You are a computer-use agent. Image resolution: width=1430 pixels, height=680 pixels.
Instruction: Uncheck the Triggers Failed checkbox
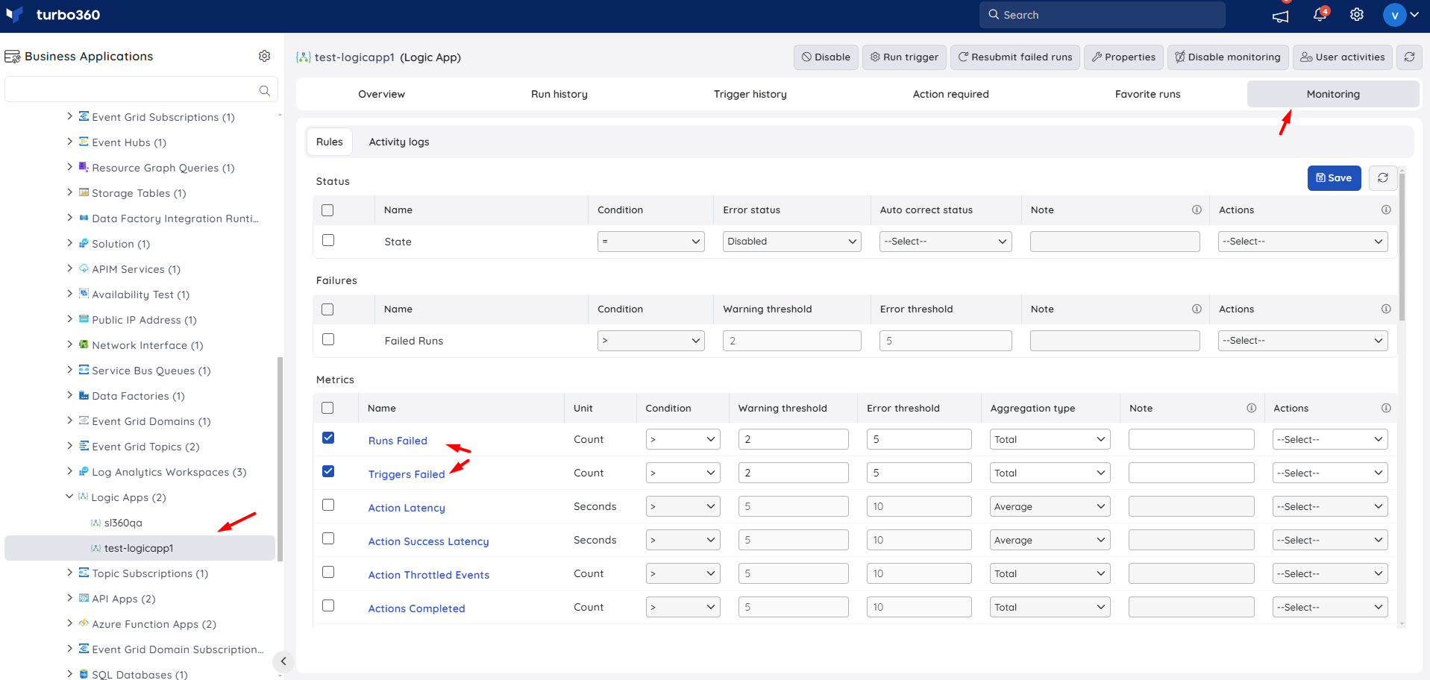[328, 471]
